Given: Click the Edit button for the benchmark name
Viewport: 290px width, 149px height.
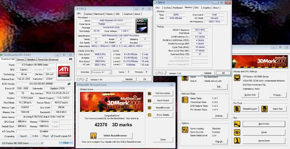Looking at the screenshot, I should point(219,87).
